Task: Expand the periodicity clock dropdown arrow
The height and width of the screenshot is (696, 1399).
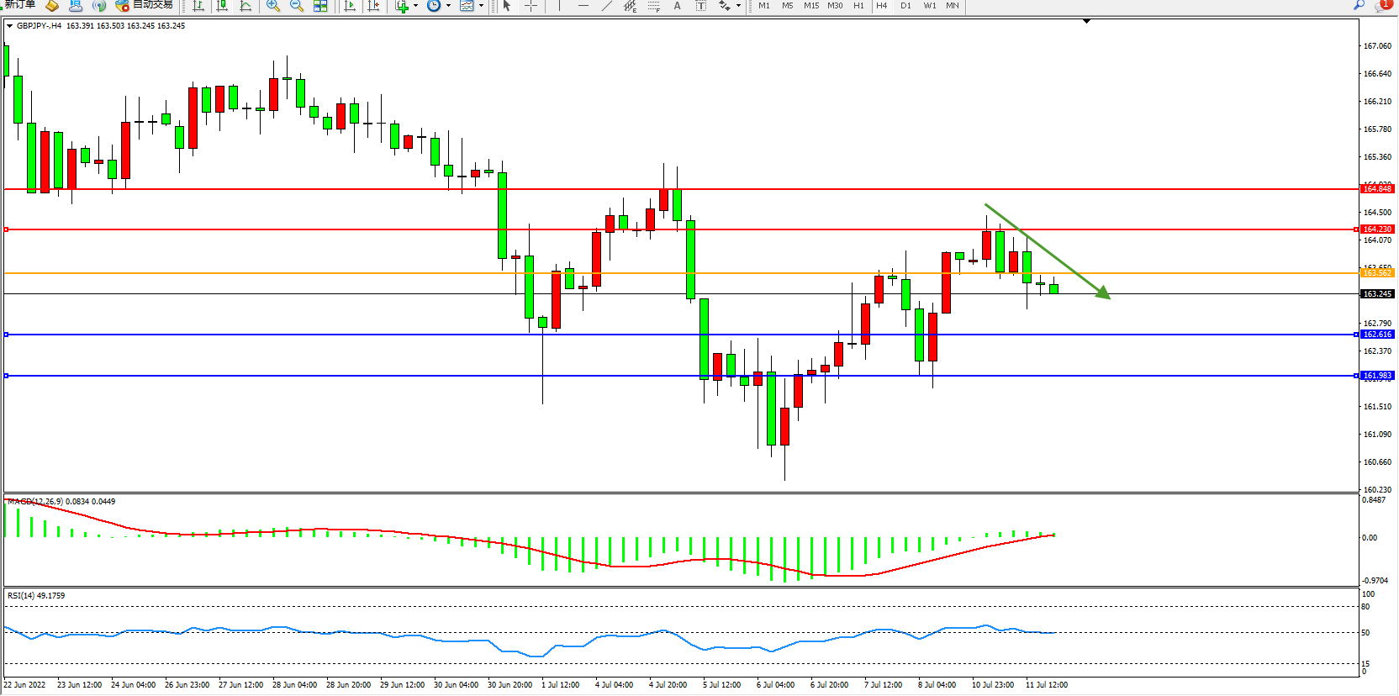Action: [x=448, y=6]
